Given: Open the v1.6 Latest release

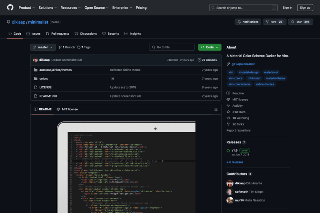Looking at the screenshot, I should (238, 152).
